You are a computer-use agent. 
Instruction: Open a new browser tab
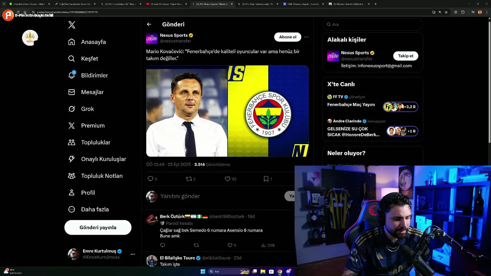coord(375,4)
